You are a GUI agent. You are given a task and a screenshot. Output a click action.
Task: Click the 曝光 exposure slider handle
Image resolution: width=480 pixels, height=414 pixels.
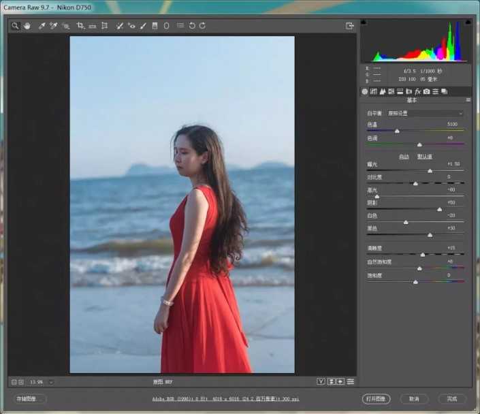tap(430, 171)
